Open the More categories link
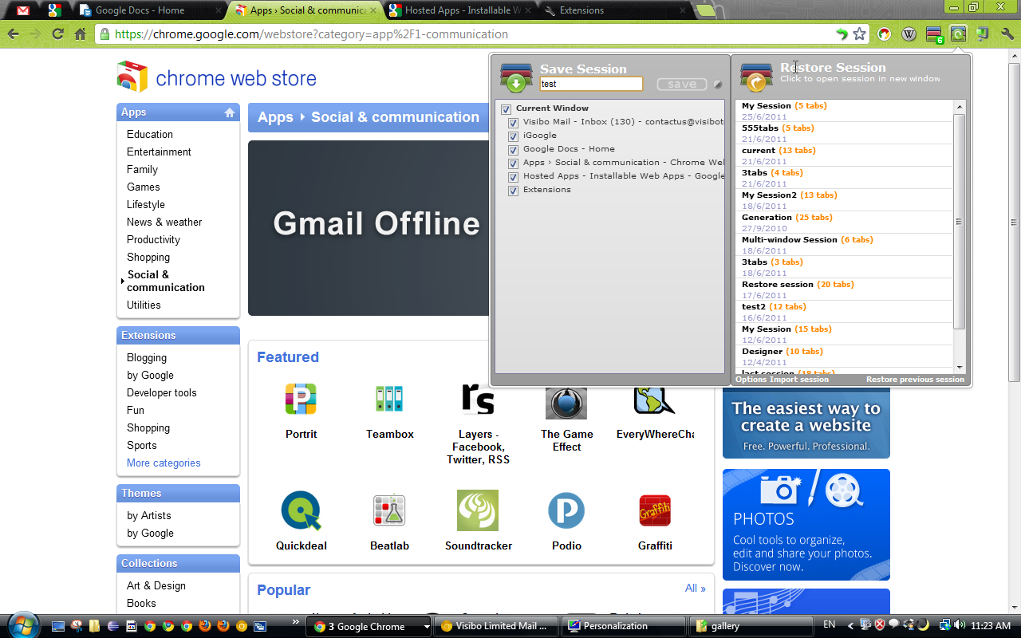The image size is (1021, 638). [x=163, y=463]
